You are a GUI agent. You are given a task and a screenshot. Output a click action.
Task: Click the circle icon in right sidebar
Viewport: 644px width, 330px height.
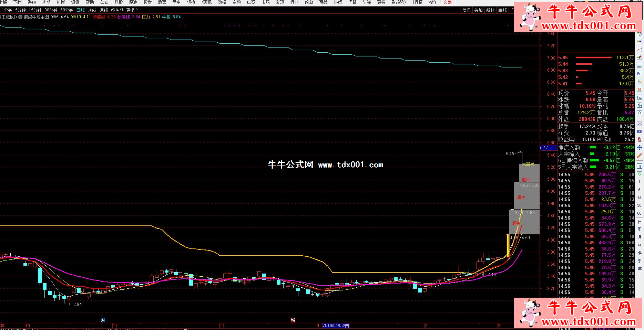(639, 113)
